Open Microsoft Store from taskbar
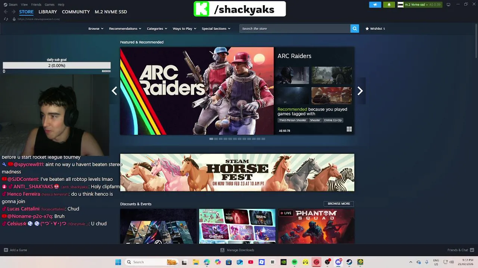This screenshot has width=478, height=268. [229, 262]
